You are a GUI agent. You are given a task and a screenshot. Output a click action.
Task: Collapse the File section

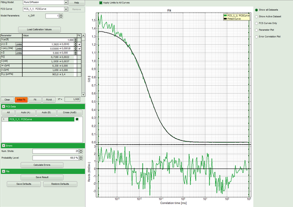point(3,171)
